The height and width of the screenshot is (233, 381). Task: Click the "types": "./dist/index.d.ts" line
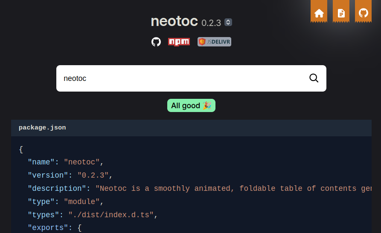[93, 215]
